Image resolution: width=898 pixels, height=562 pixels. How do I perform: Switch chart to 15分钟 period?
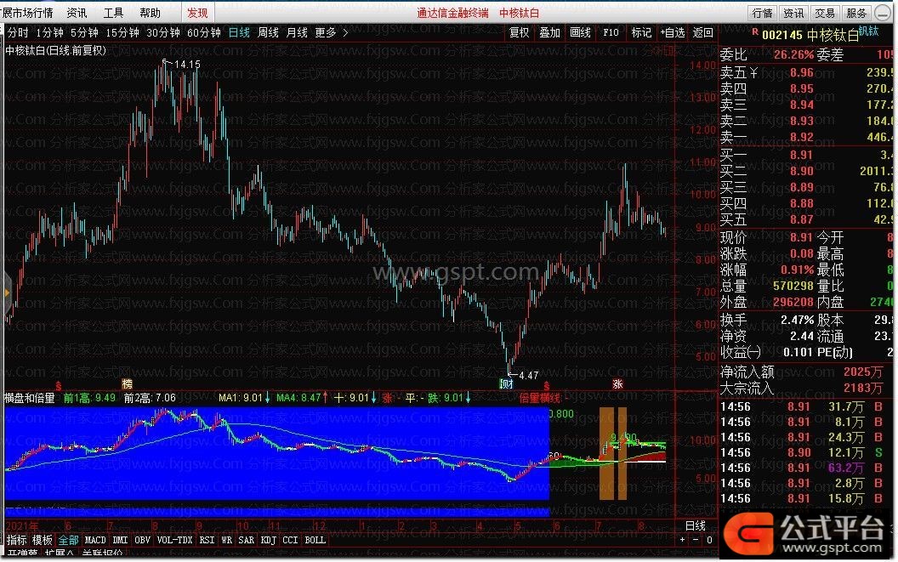122,32
